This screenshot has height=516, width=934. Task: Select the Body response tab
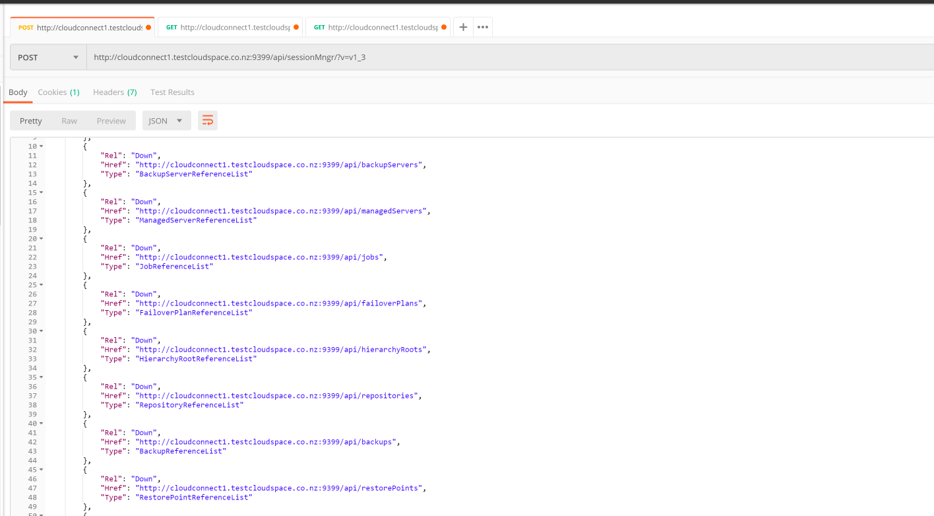tap(18, 92)
